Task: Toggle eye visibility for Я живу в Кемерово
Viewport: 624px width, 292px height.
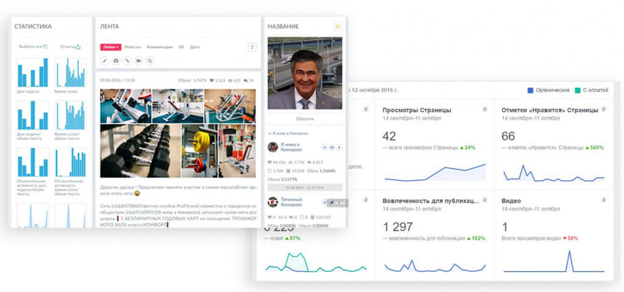Action: [331, 147]
